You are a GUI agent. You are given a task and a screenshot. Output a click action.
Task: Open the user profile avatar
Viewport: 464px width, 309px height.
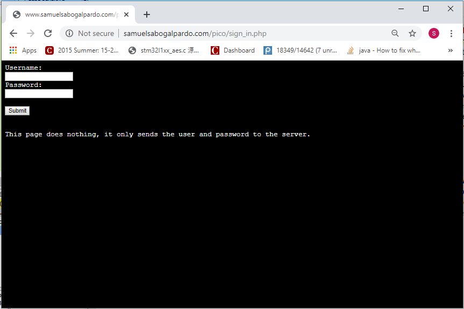click(433, 33)
